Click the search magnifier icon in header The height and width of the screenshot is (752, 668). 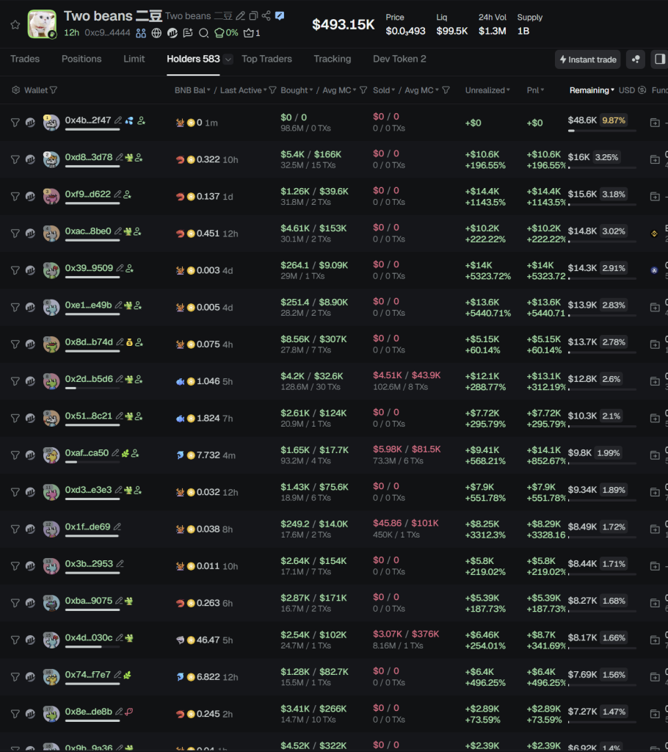click(x=203, y=33)
